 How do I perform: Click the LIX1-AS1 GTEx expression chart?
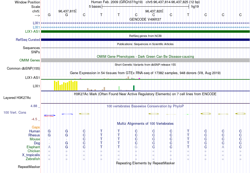pyautogui.click(x=91, y=78)
